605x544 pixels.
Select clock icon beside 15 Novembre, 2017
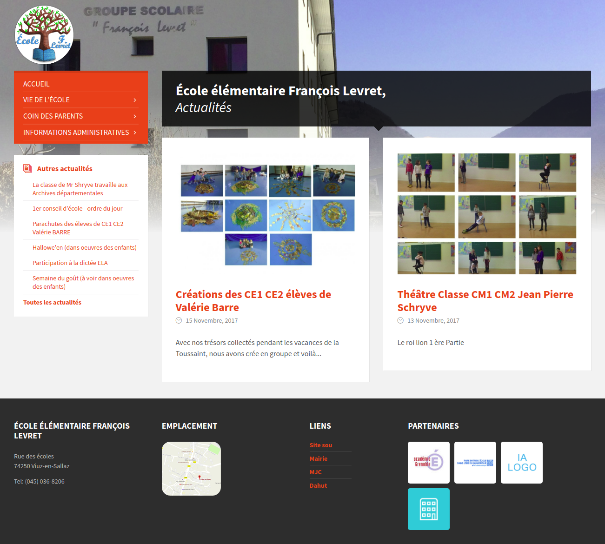click(179, 320)
